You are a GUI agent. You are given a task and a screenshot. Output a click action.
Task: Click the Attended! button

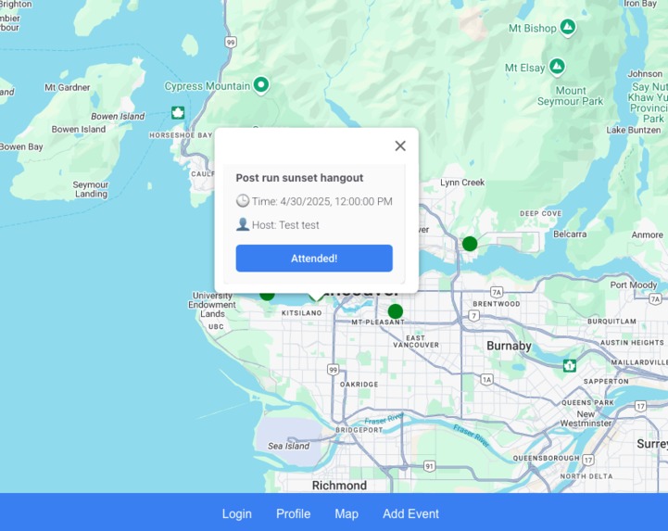coord(314,259)
